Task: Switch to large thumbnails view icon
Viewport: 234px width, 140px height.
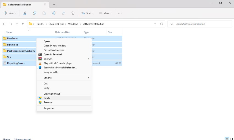Action: point(231,139)
